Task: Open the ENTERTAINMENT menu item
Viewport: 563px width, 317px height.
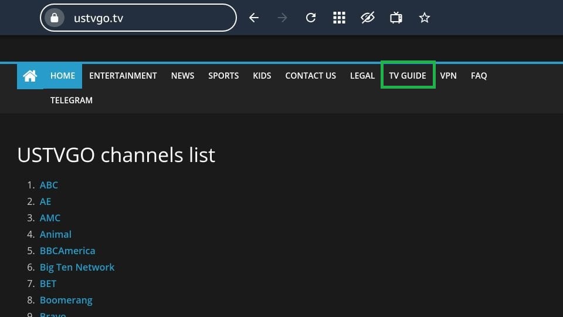Action: point(123,76)
